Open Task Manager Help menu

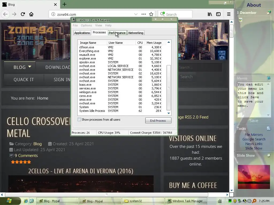click(x=108, y=25)
